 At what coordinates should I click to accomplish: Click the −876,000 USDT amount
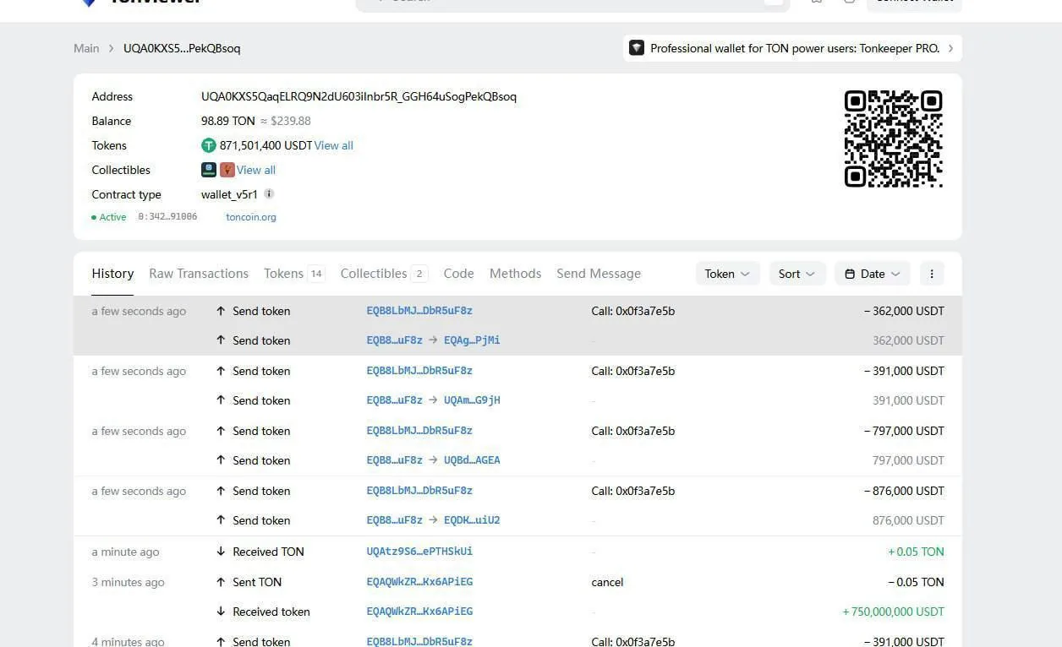tap(904, 491)
